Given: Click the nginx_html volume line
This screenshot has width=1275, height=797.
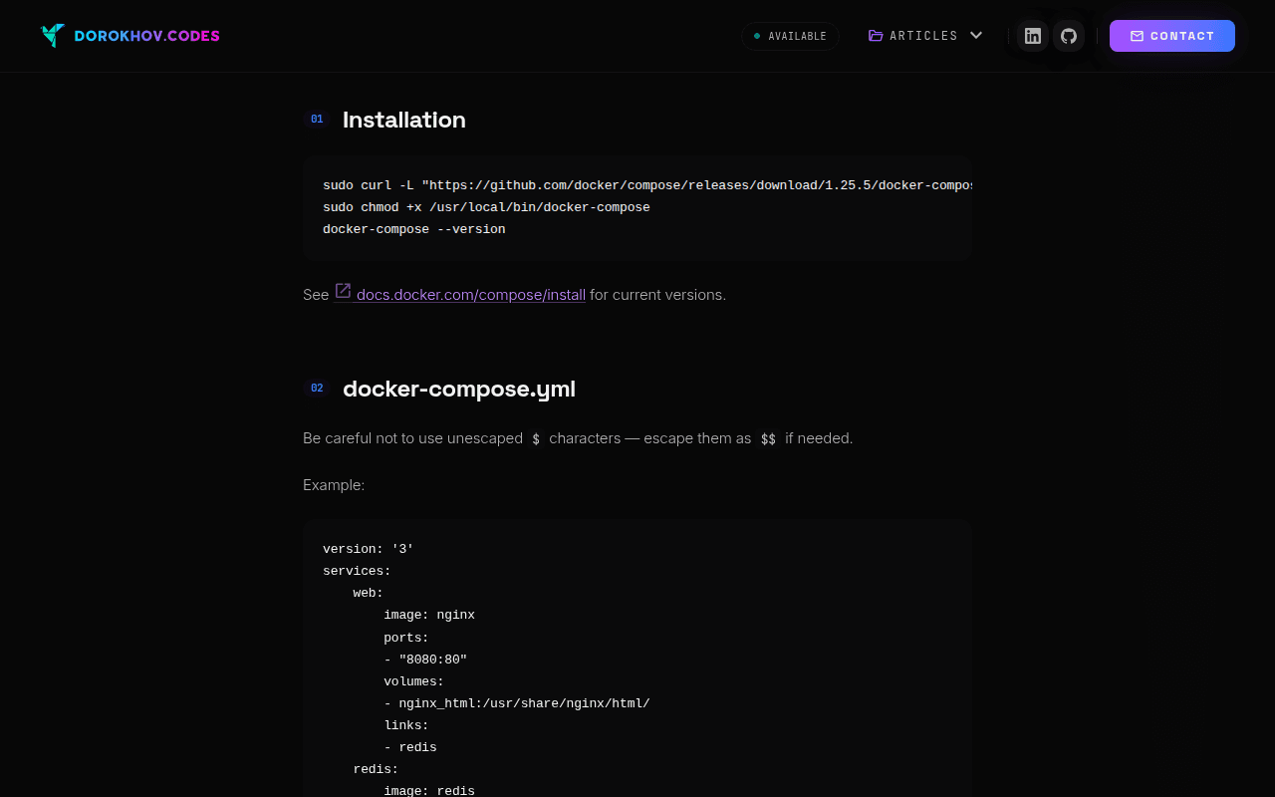Looking at the screenshot, I should coord(517,703).
